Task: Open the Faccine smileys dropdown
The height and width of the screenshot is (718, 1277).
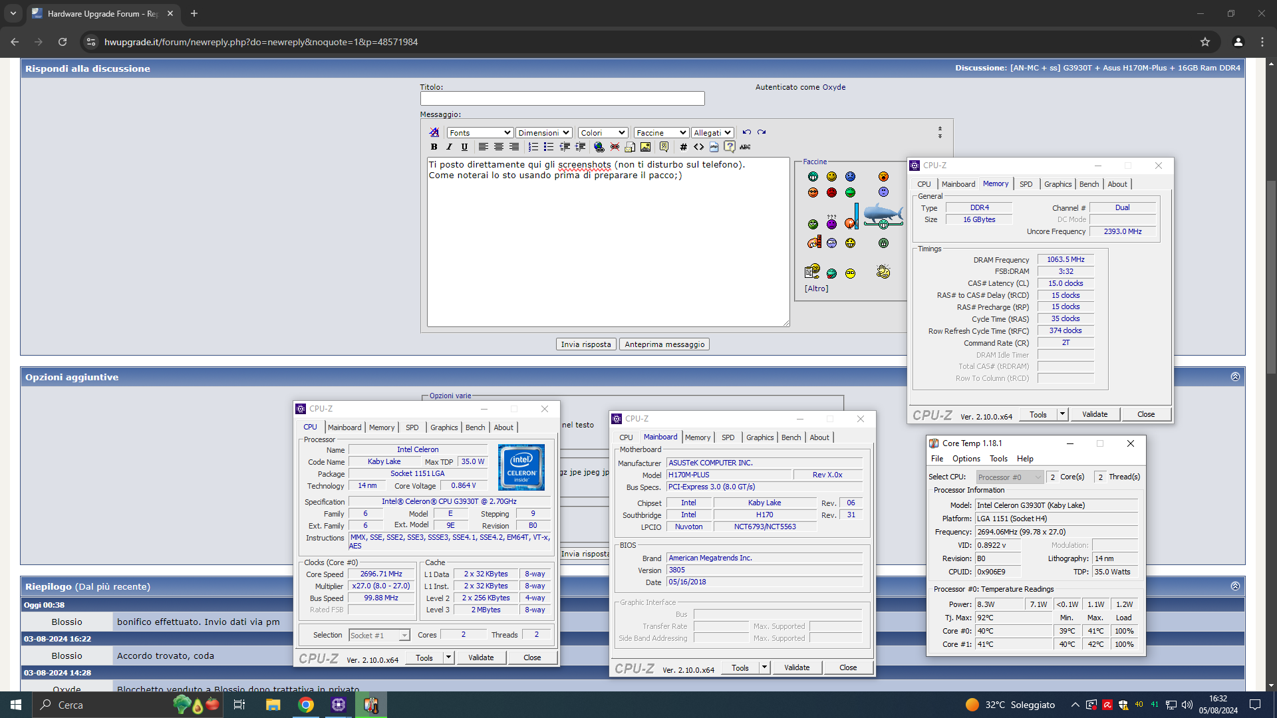Action: pos(661,133)
